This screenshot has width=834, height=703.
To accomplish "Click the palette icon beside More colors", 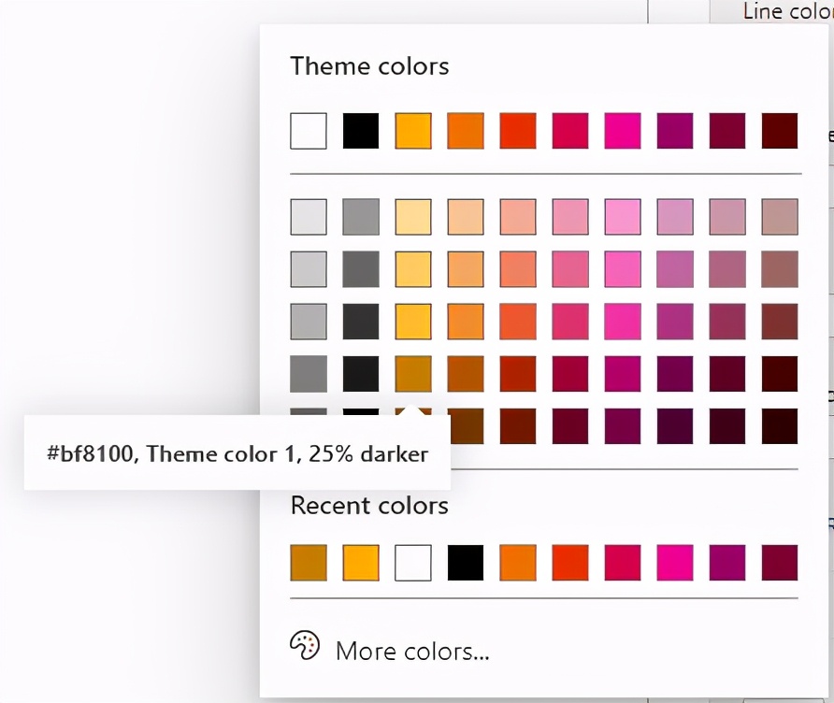I will 305,647.
